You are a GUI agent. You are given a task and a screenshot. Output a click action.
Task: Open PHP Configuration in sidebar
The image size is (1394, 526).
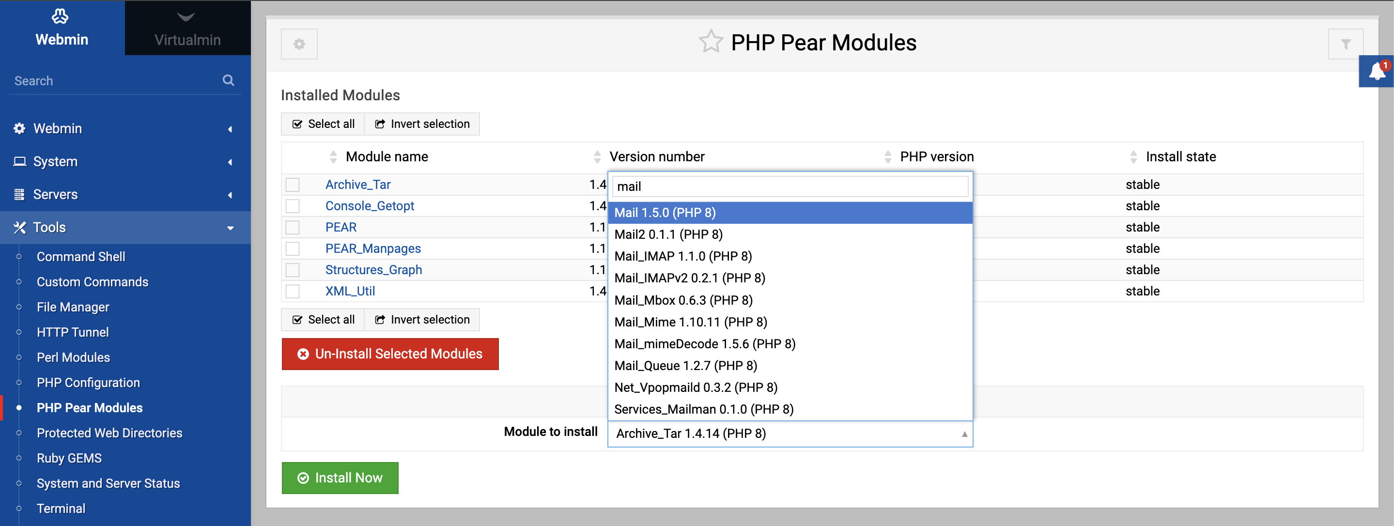click(88, 383)
